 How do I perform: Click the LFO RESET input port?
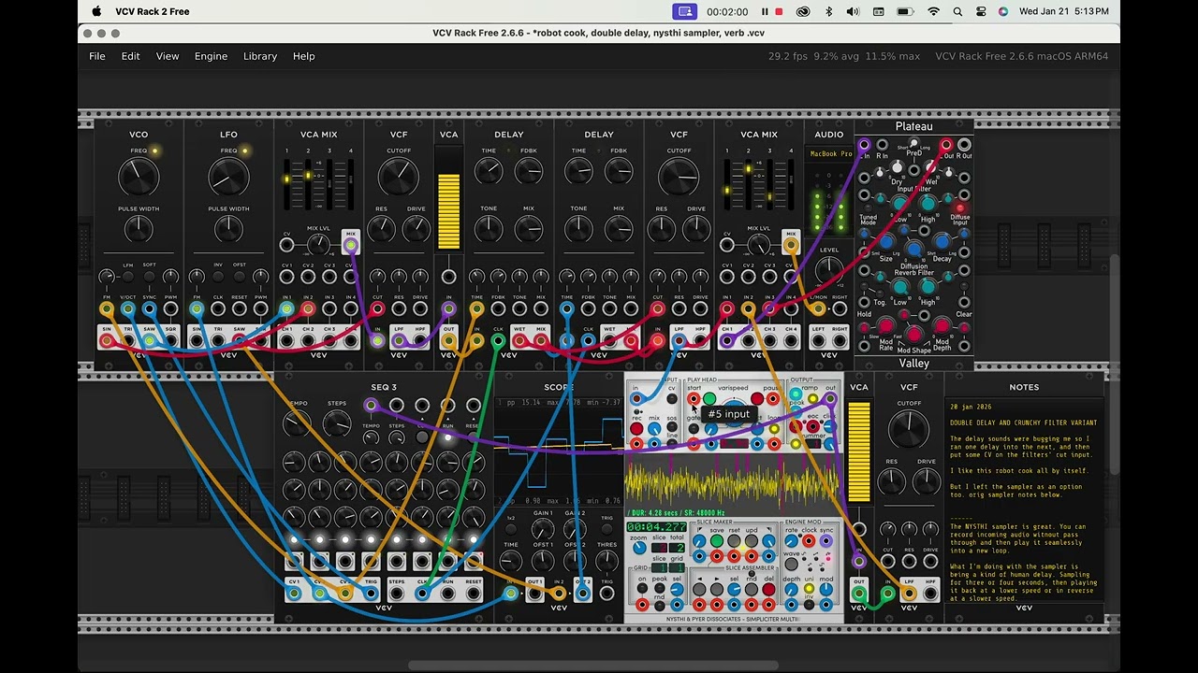click(240, 308)
